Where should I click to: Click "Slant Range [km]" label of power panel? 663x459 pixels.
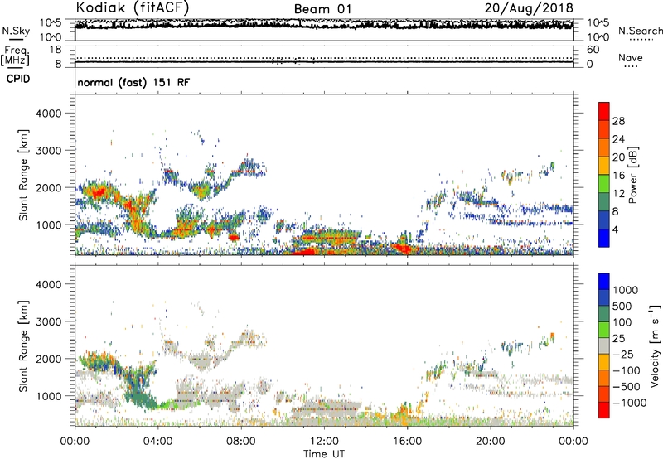pyautogui.click(x=23, y=175)
